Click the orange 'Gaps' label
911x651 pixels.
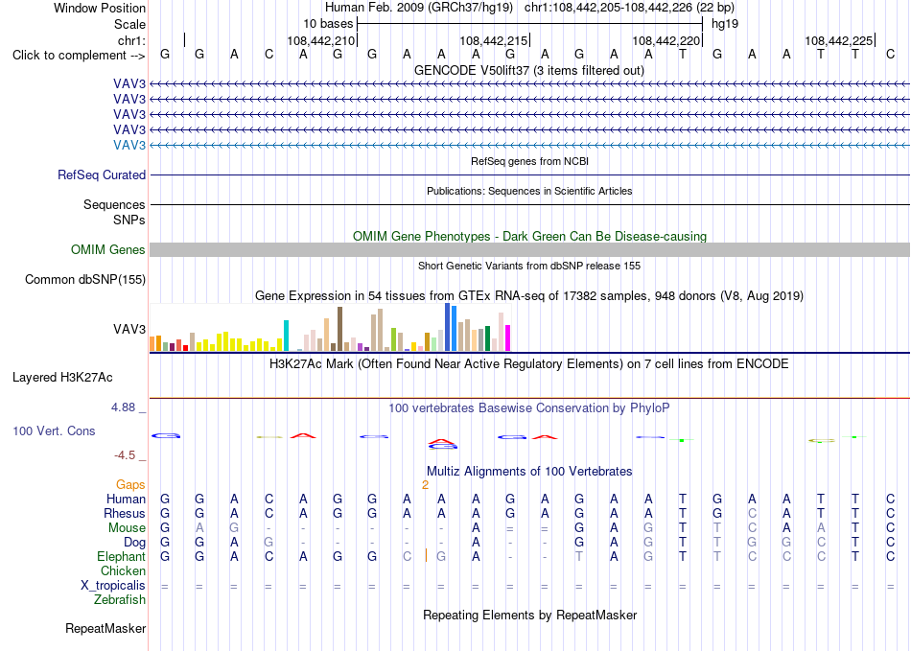tap(130, 484)
